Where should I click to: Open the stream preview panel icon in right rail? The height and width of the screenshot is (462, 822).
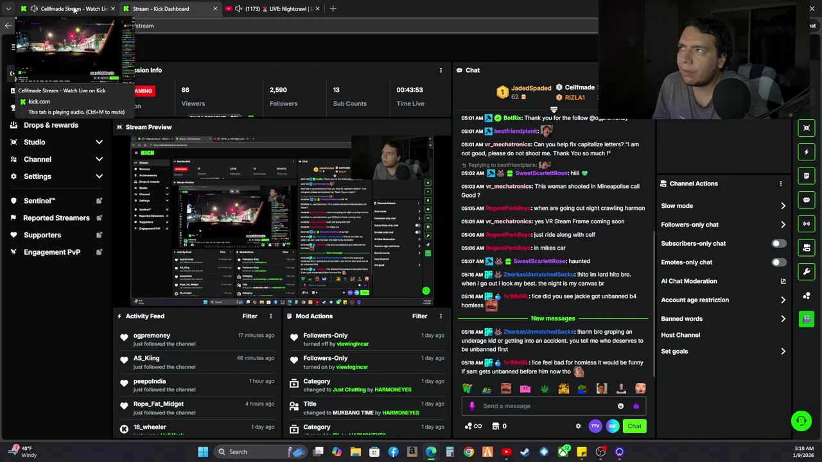click(807, 128)
